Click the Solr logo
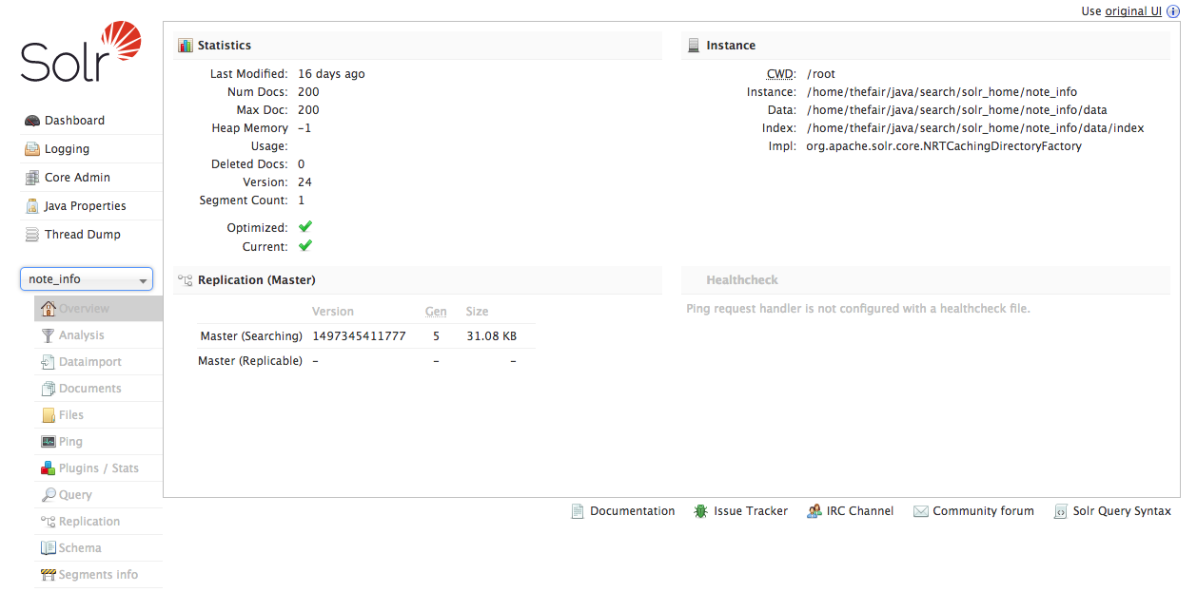1197x611 pixels. pyautogui.click(x=81, y=52)
